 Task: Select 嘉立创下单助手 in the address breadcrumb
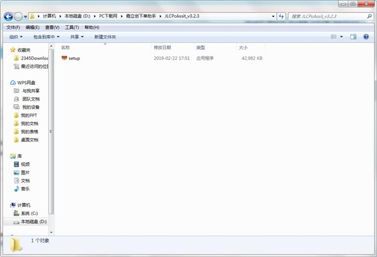(x=141, y=16)
